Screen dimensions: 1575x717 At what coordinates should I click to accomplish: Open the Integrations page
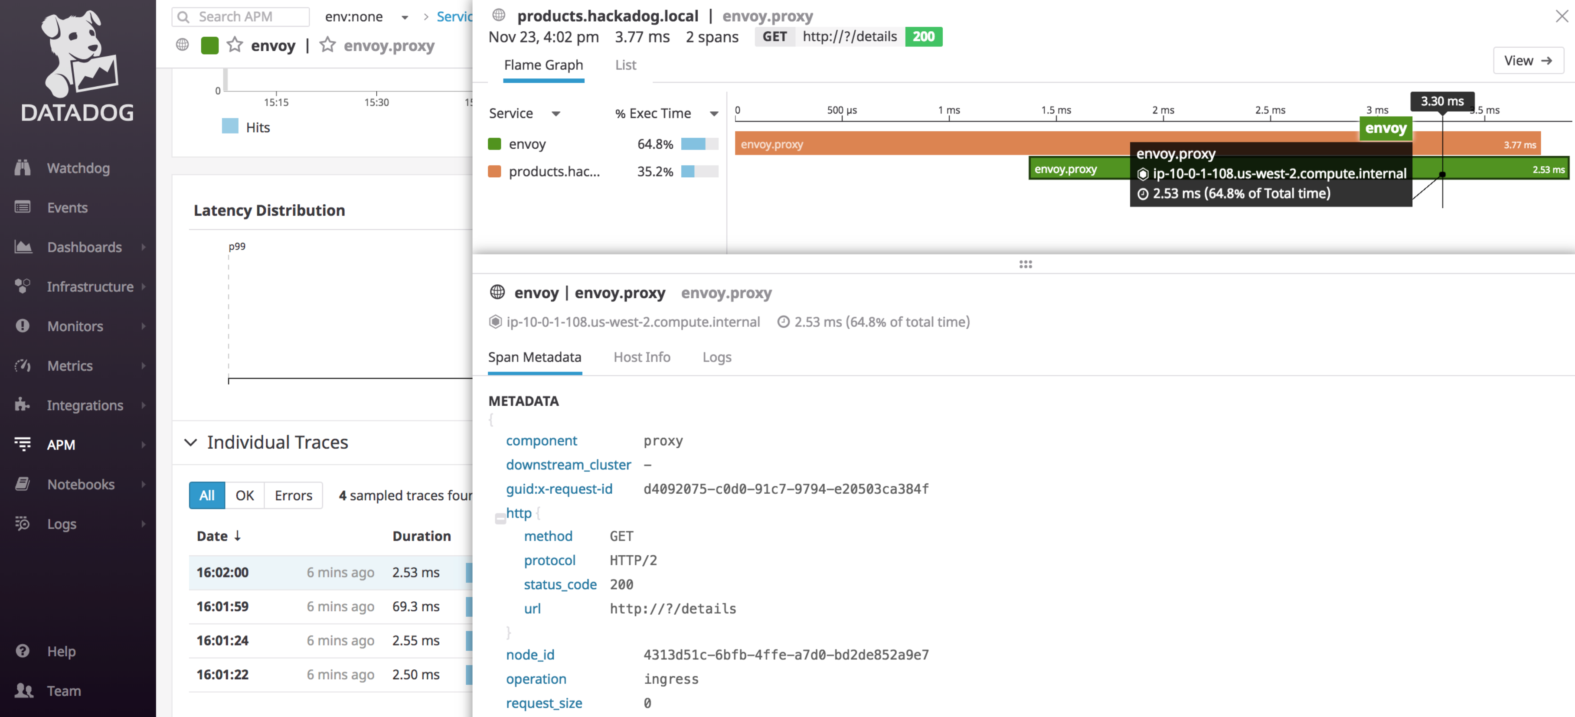click(85, 404)
